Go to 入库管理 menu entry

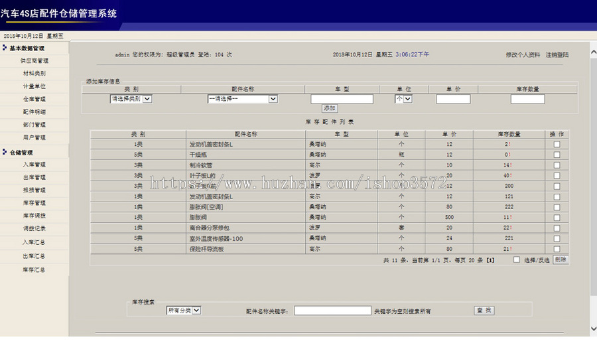[34, 165]
